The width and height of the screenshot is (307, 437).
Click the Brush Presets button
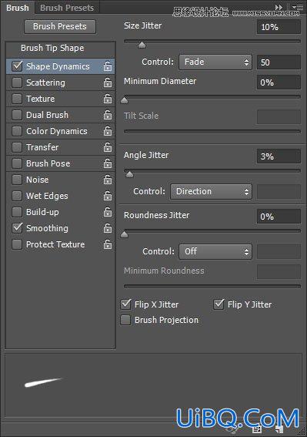click(x=60, y=26)
